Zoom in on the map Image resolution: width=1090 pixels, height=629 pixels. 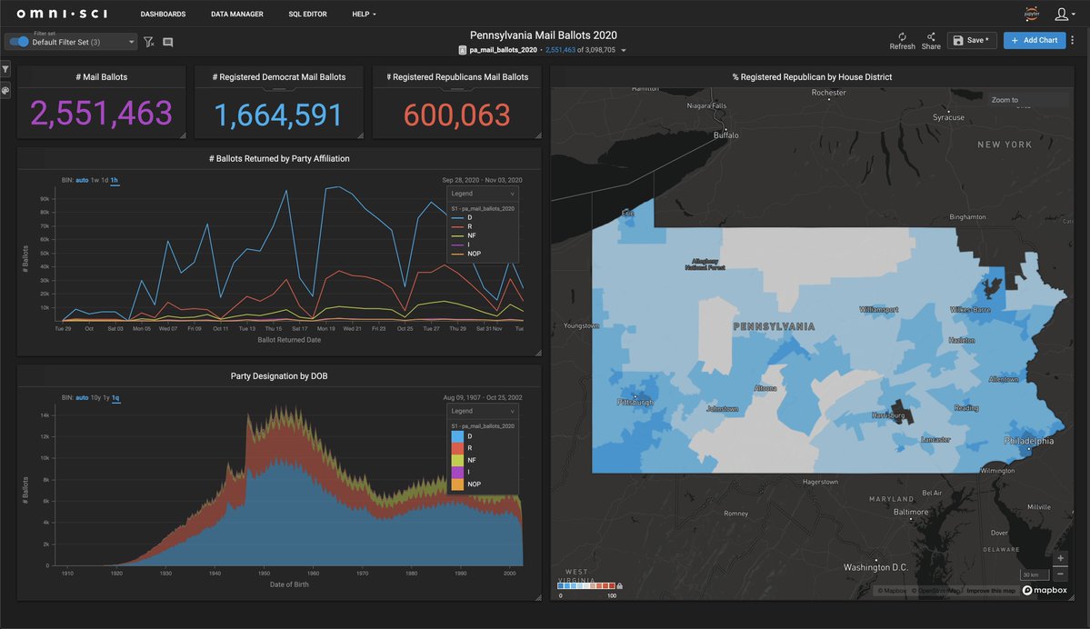coord(1060,558)
